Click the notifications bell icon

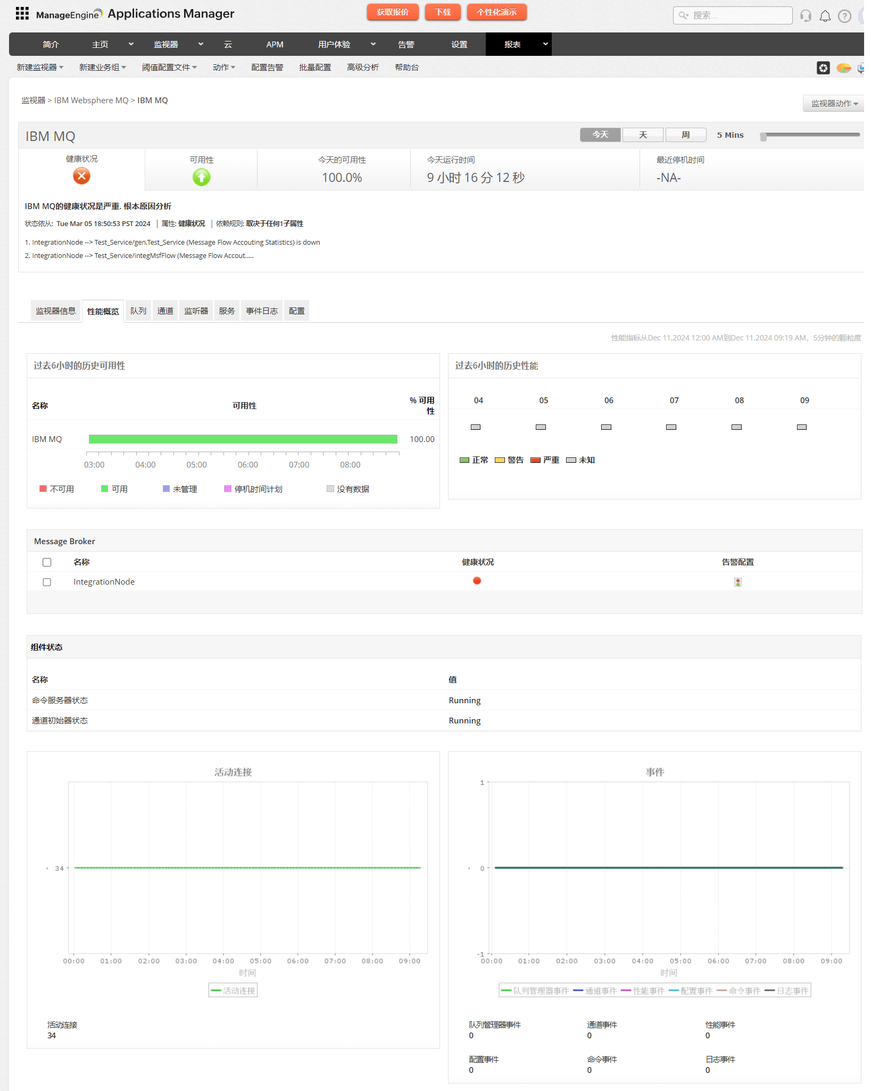(825, 15)
